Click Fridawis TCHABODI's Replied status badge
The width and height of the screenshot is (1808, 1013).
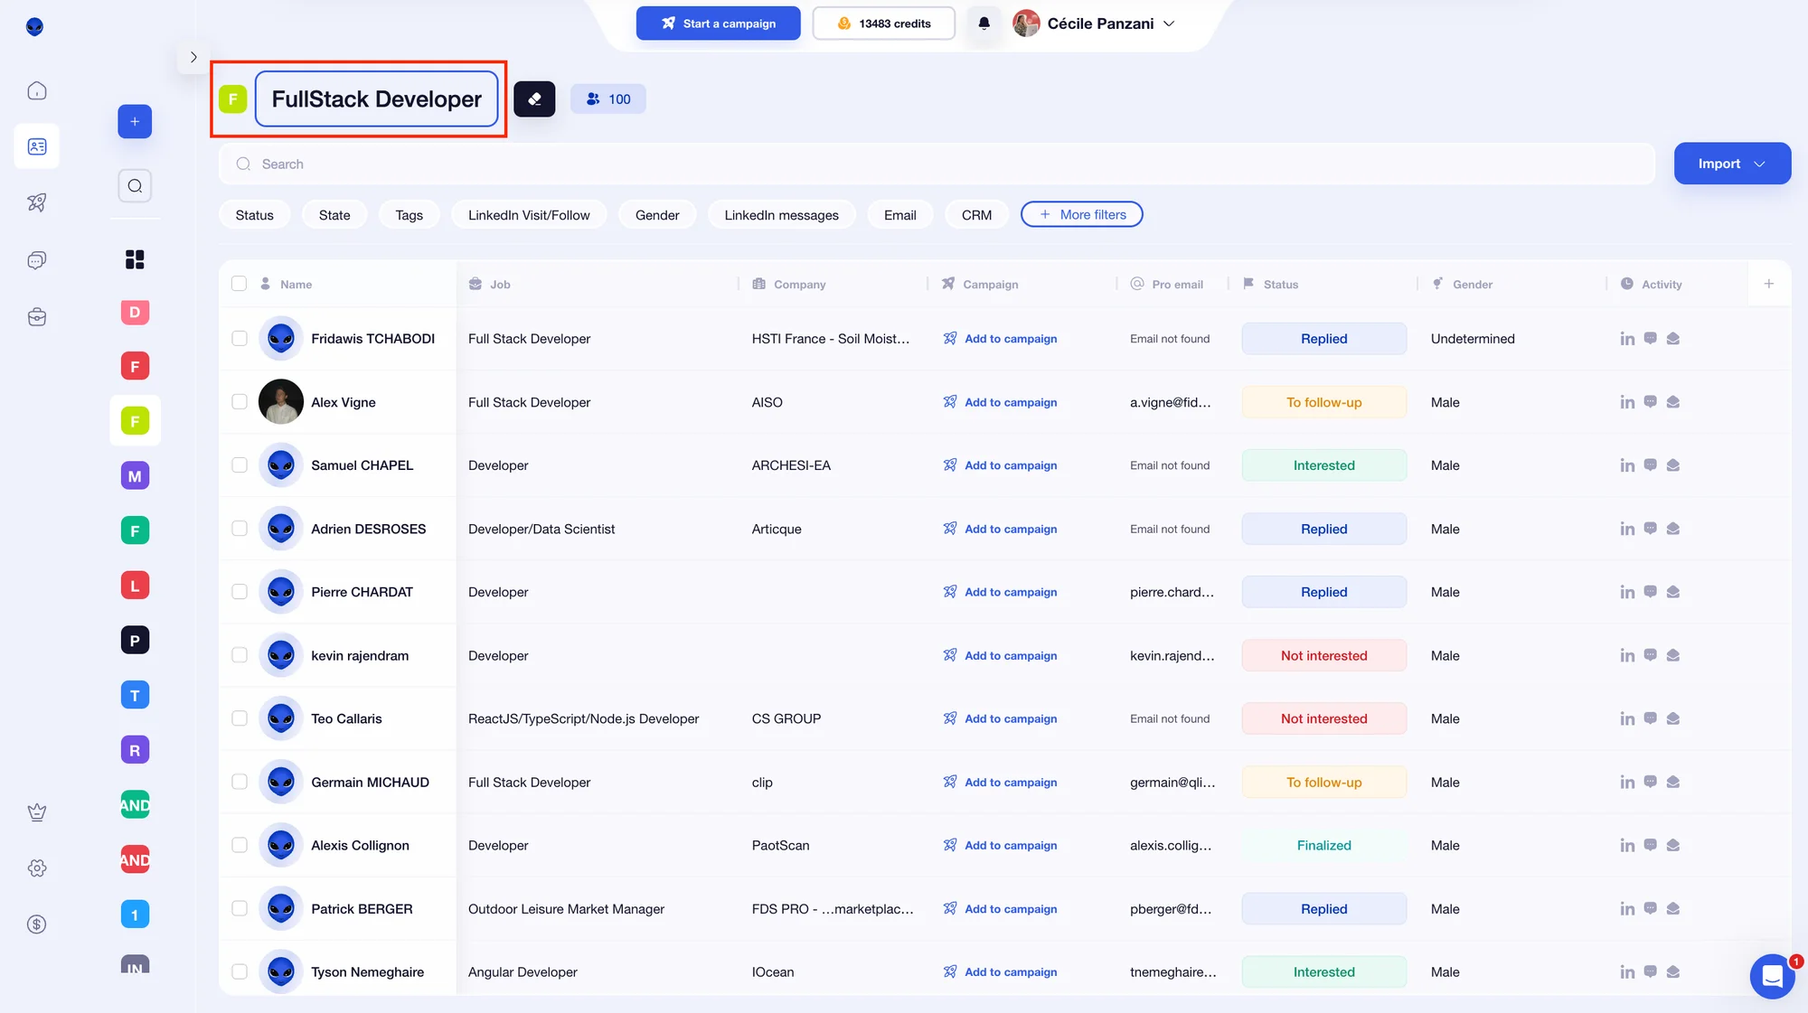coord(1323,339)
